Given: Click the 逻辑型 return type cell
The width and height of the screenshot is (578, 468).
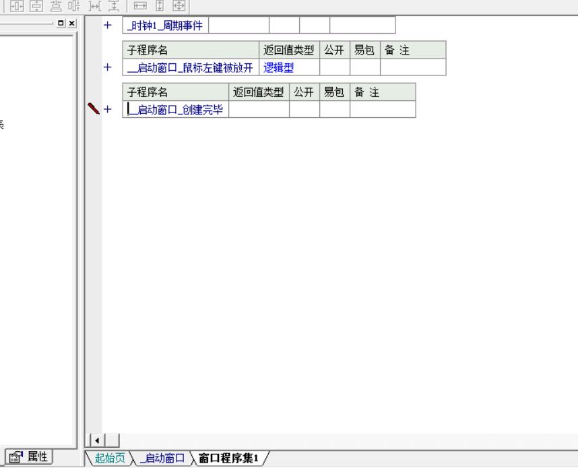Looking at the screenshot, I should click(290, 67).
